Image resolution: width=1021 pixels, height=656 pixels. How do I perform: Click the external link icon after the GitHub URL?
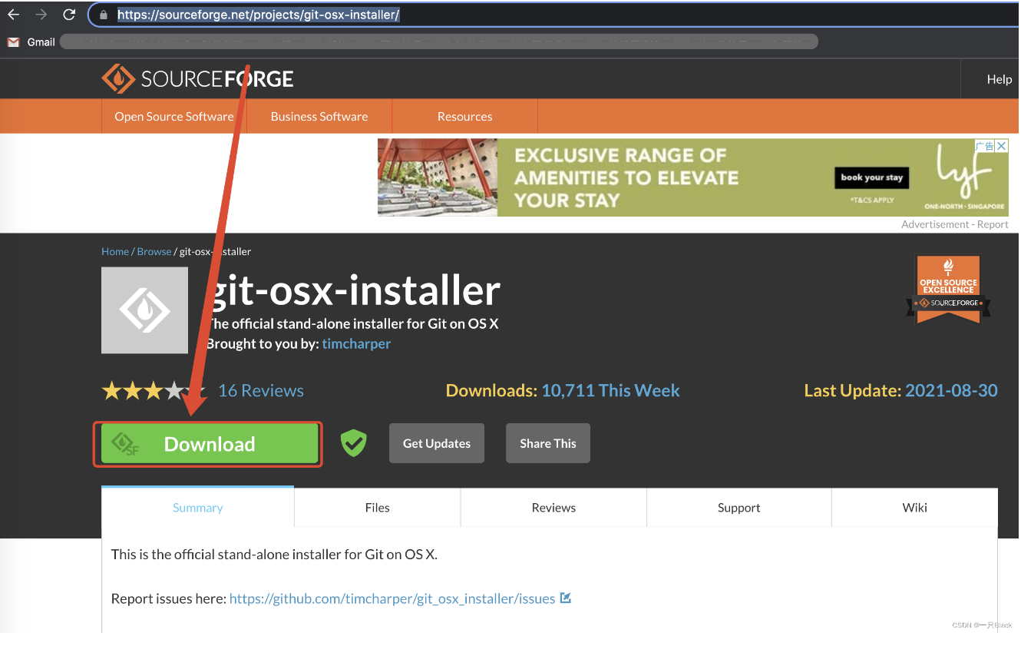pos(566,598)
